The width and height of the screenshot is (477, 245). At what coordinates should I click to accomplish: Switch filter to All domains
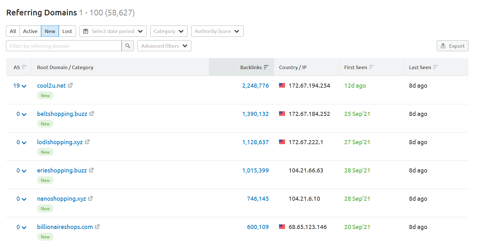tap(13, 31)
